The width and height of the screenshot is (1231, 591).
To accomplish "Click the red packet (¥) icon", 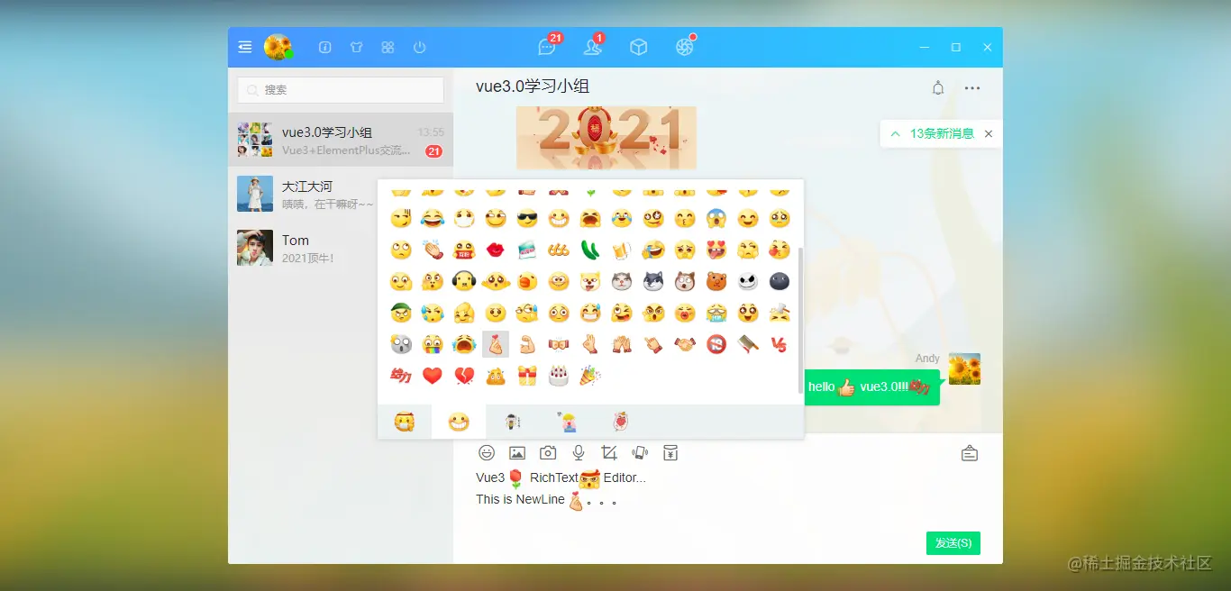I will (670, 452).
